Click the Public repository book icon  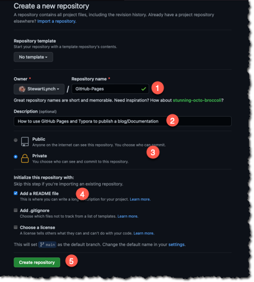pos(25,142)
